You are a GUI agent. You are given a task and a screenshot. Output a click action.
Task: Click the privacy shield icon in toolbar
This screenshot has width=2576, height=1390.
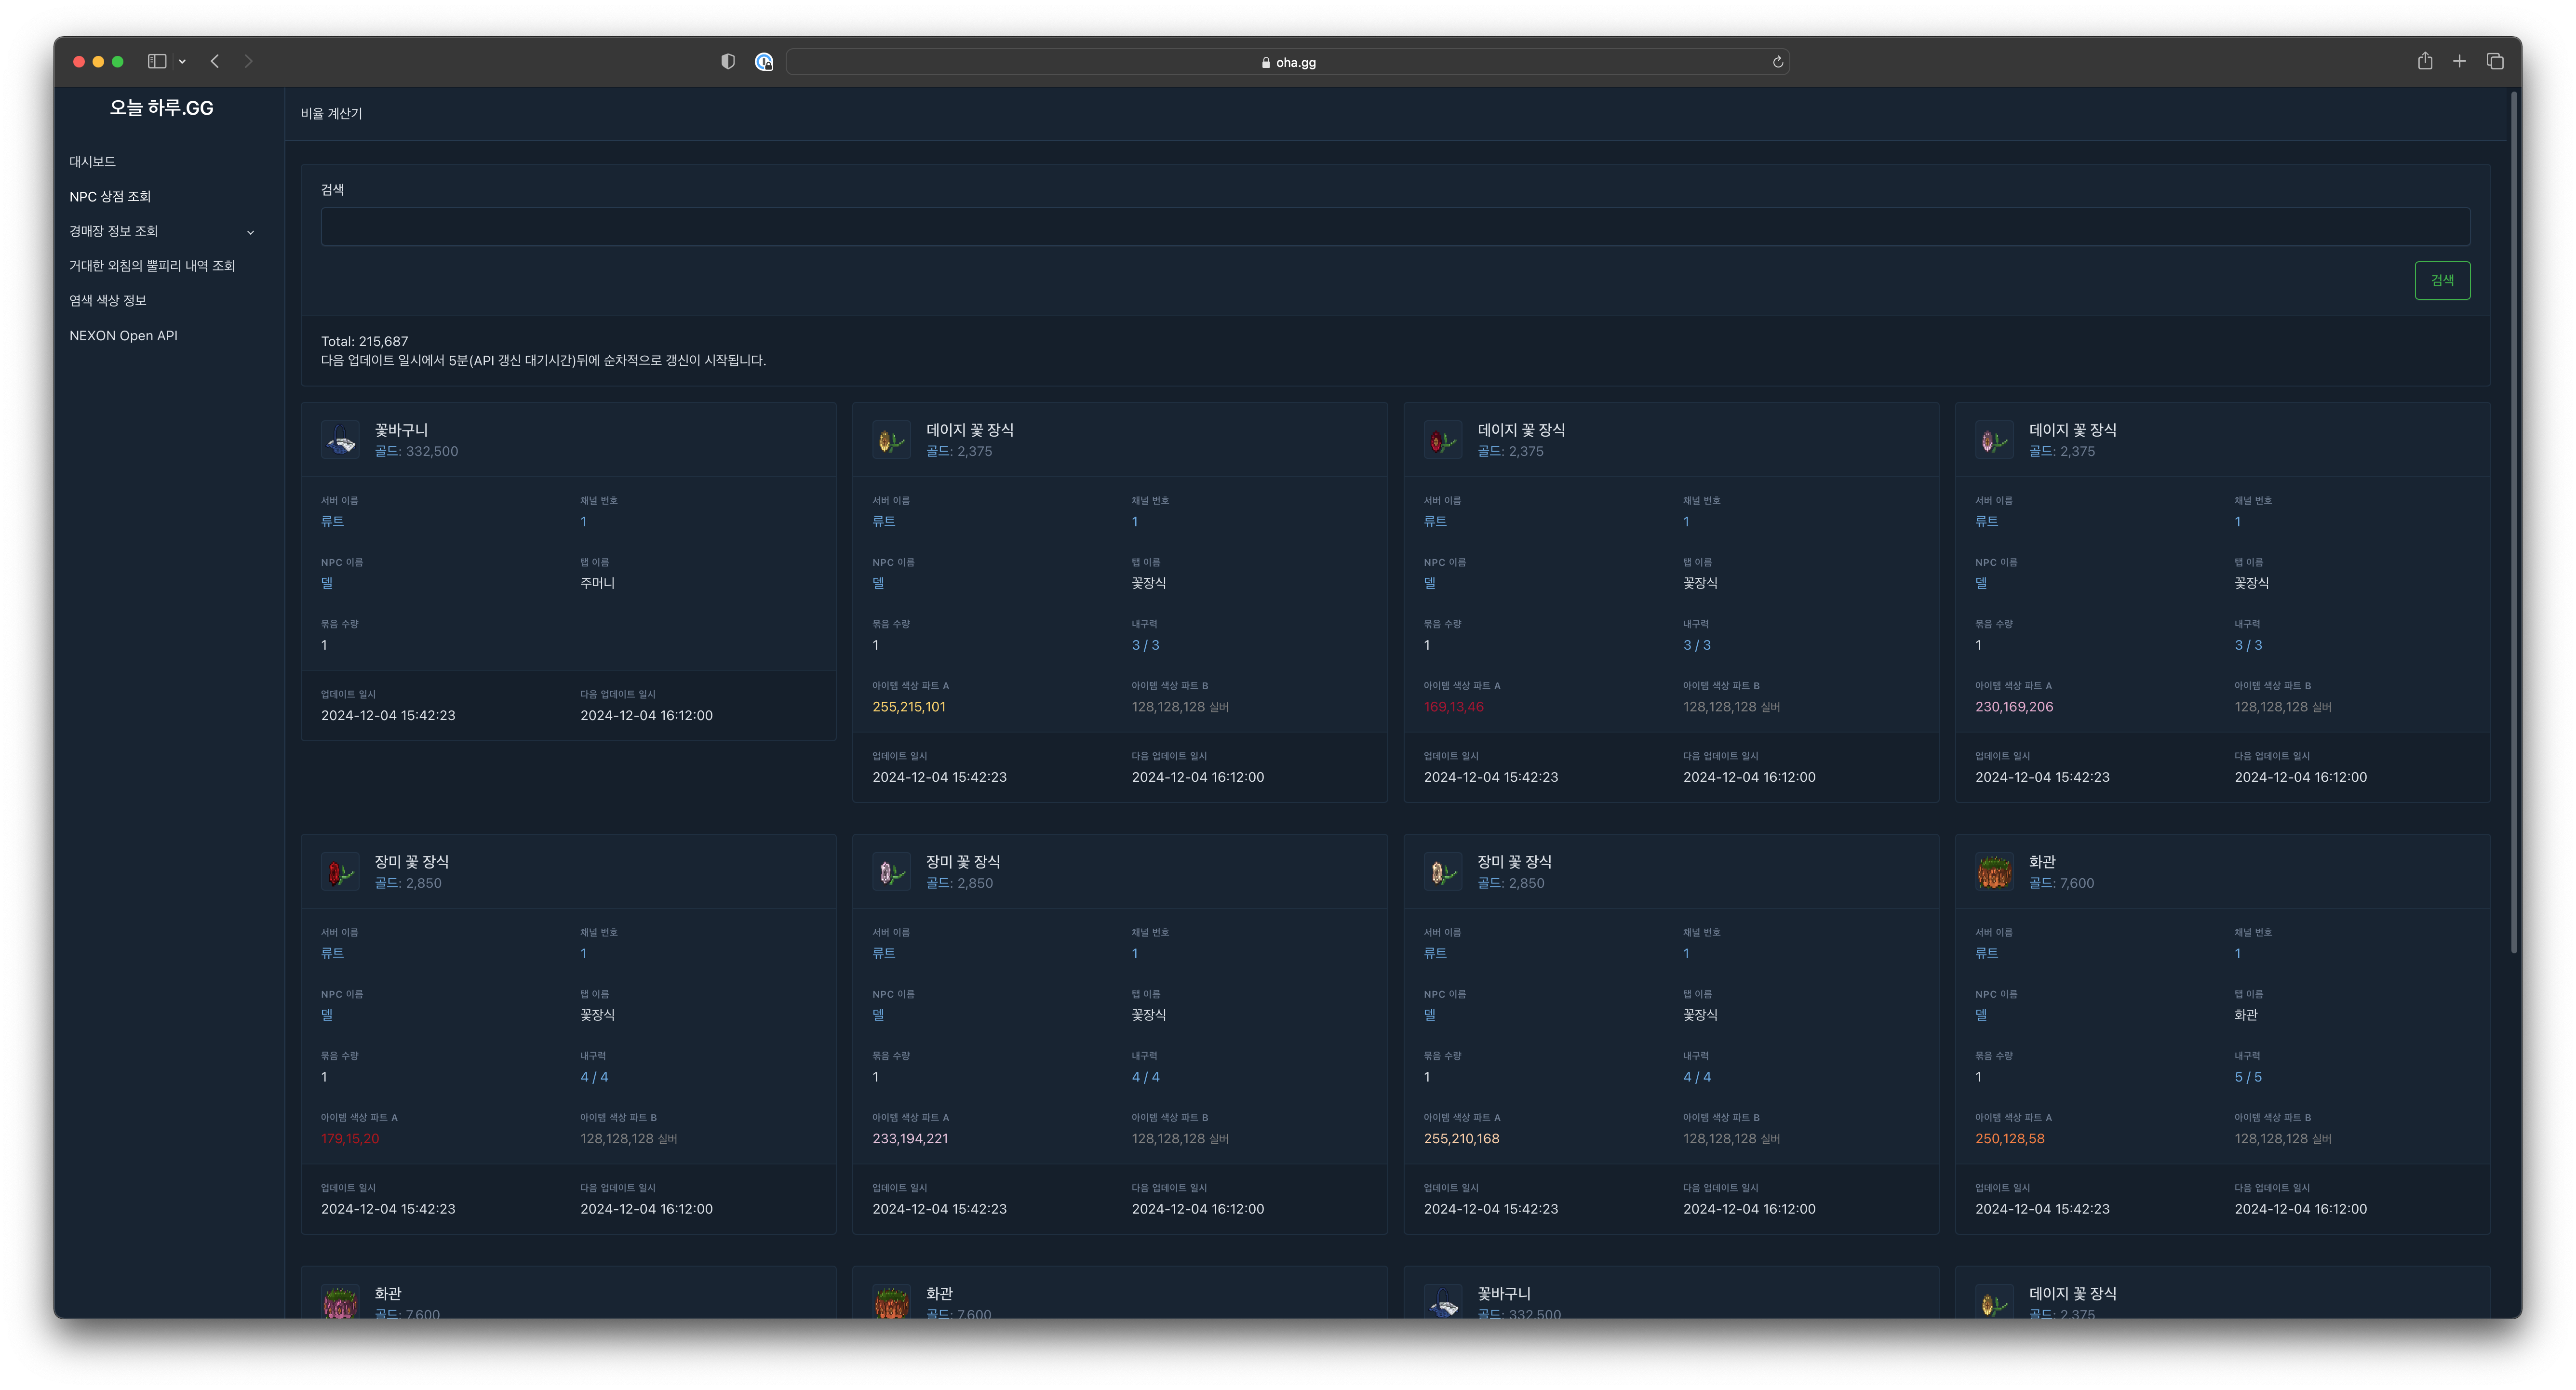click(728, 62)
